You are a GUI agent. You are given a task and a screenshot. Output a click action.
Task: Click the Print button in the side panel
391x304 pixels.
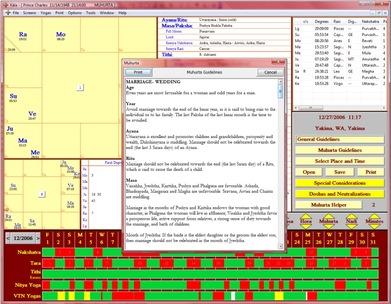tap(371, 172)
